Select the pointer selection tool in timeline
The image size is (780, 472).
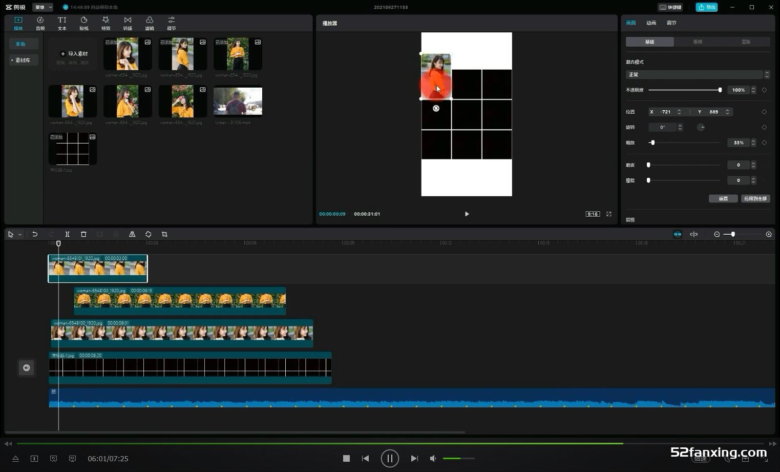[11, 234]
